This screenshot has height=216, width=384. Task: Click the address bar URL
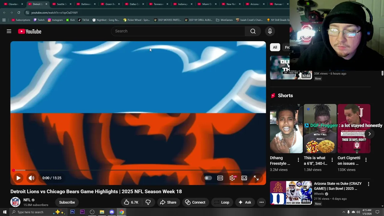pyautogui.click(x=54, y=13)
